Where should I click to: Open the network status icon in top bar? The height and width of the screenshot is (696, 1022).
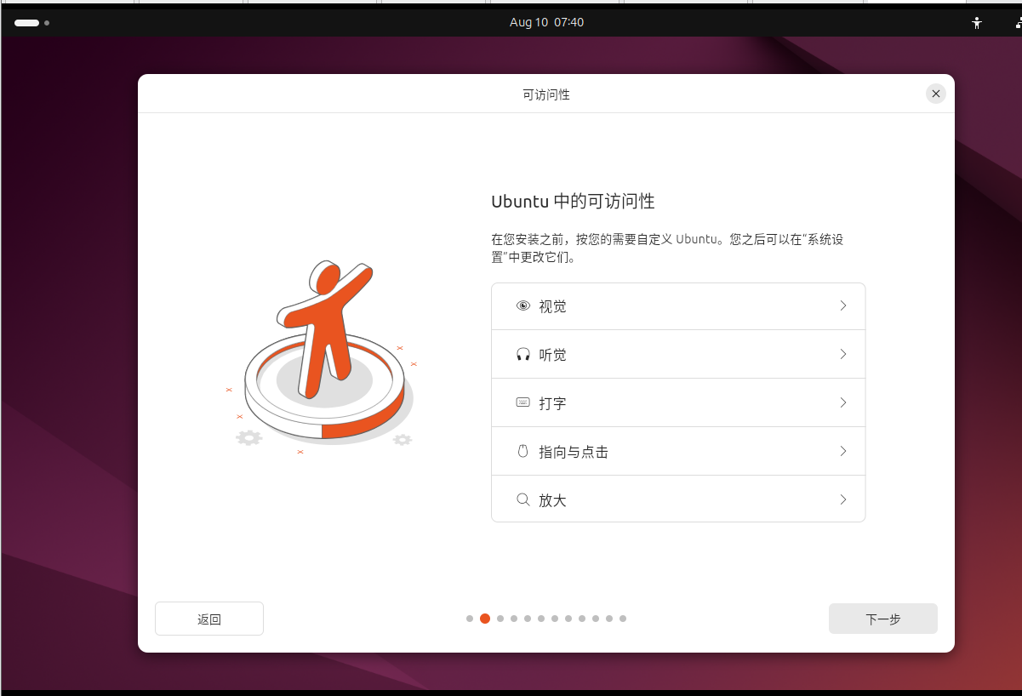[1018, 23]
